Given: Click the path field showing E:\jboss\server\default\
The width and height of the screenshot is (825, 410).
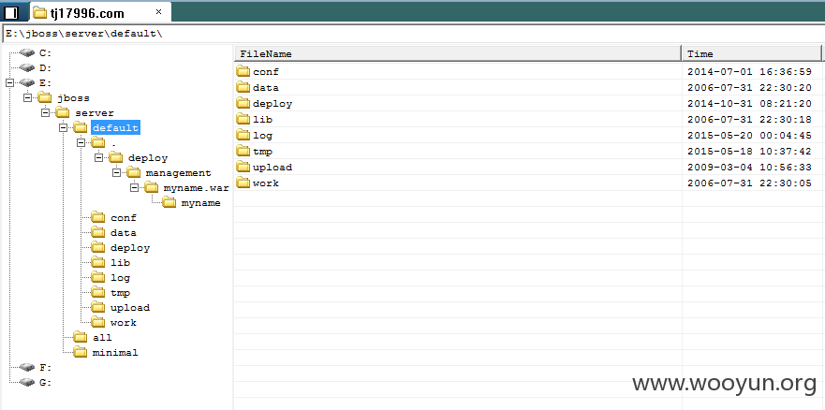Looking at the screenshot, I should point(412,34).
